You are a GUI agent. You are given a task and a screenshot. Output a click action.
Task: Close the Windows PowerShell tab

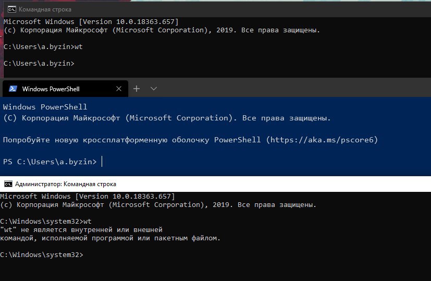tap(119, 89)
